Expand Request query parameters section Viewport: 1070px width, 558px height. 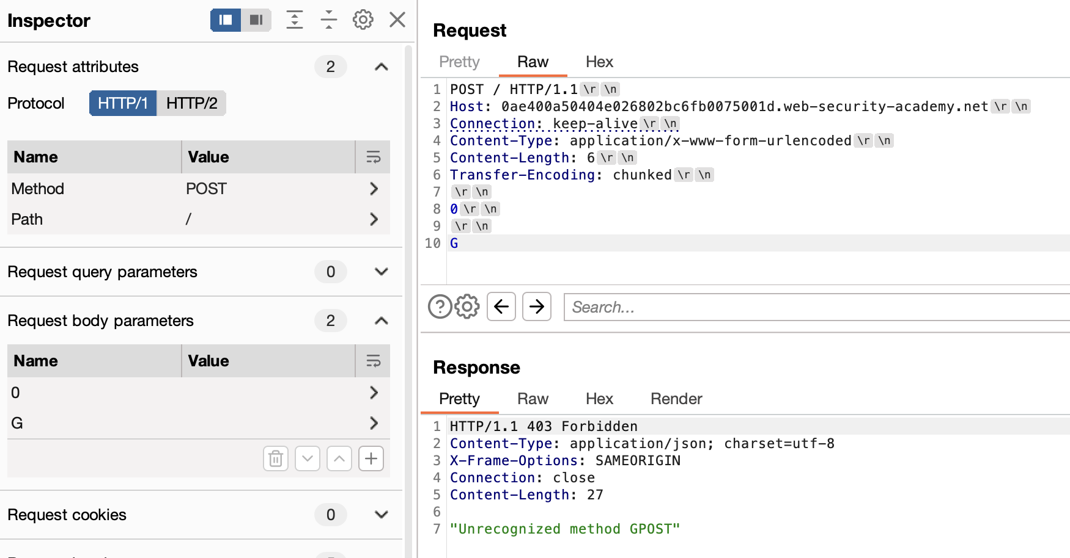click(x=381, y=272)
